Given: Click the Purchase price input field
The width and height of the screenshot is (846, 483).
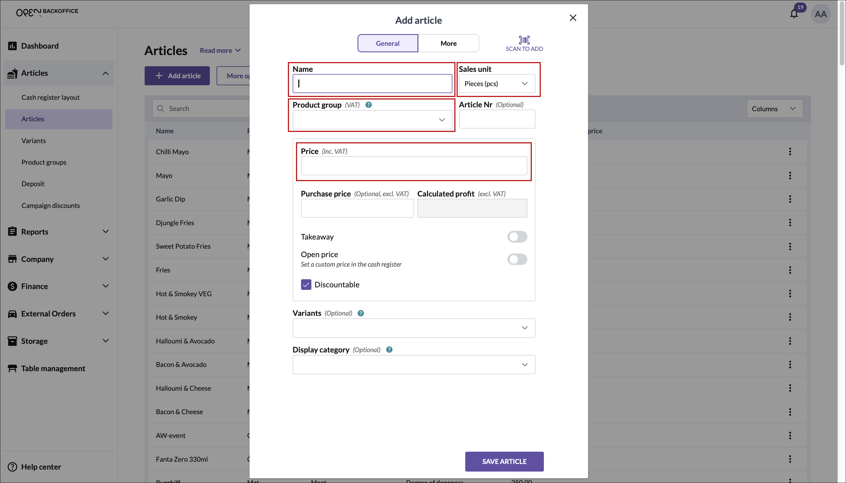Looking at the screenshot, I should tap(357, 208).
